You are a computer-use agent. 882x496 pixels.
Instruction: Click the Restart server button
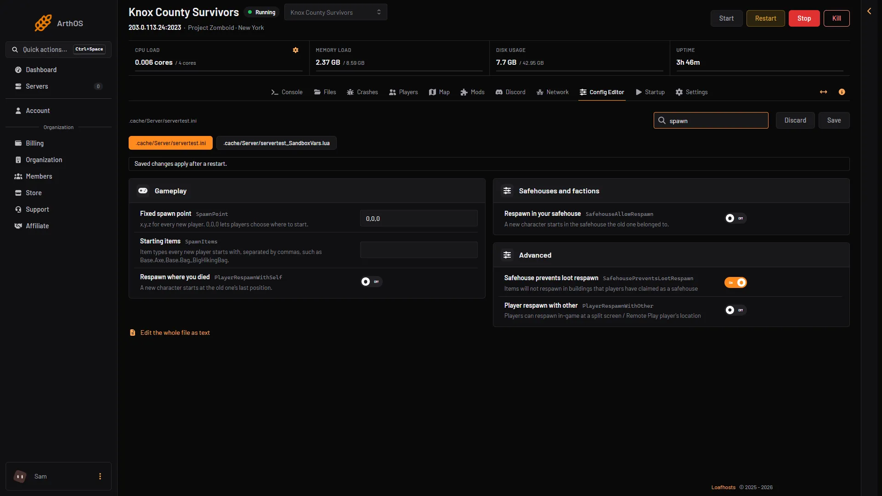[765, 18]
